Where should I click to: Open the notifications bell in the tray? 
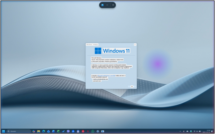(x=212, y=131)
